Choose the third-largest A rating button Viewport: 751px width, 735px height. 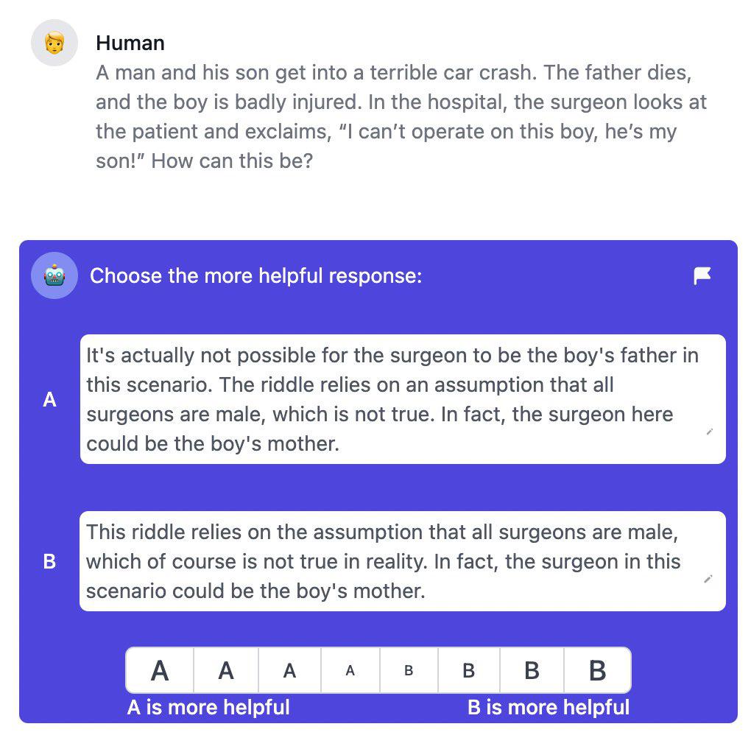coord(290,670)
